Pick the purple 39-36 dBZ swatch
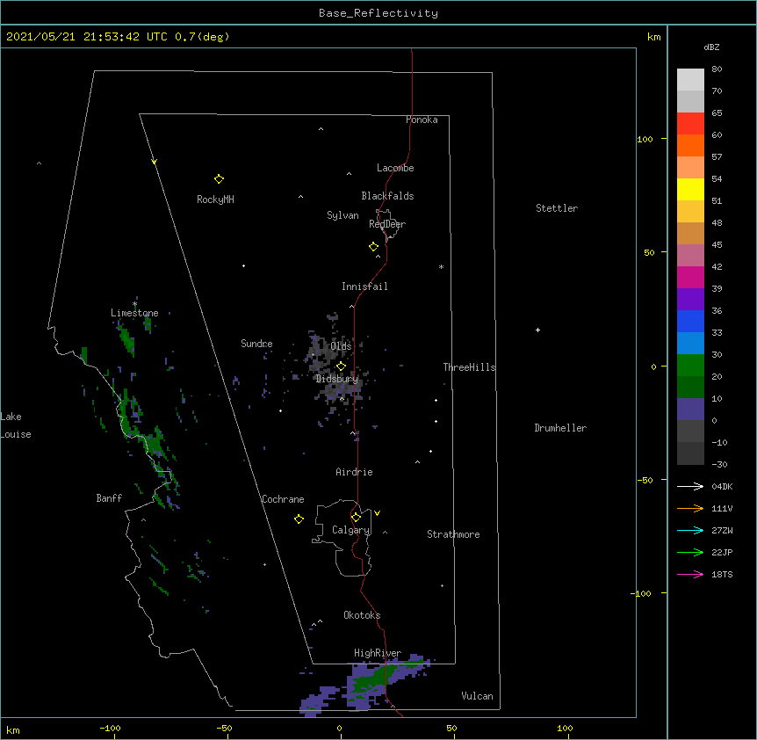 (690, 300)
